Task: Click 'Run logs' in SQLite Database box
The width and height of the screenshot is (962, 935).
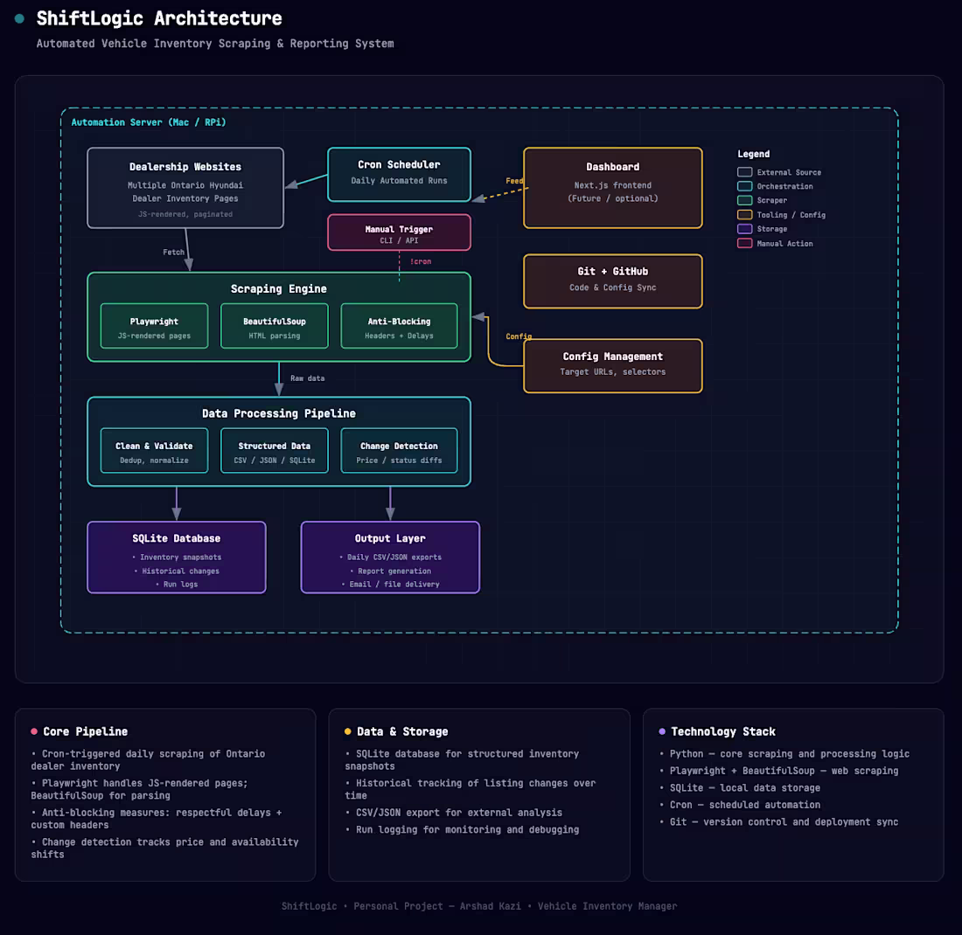Action: (177, 585)
